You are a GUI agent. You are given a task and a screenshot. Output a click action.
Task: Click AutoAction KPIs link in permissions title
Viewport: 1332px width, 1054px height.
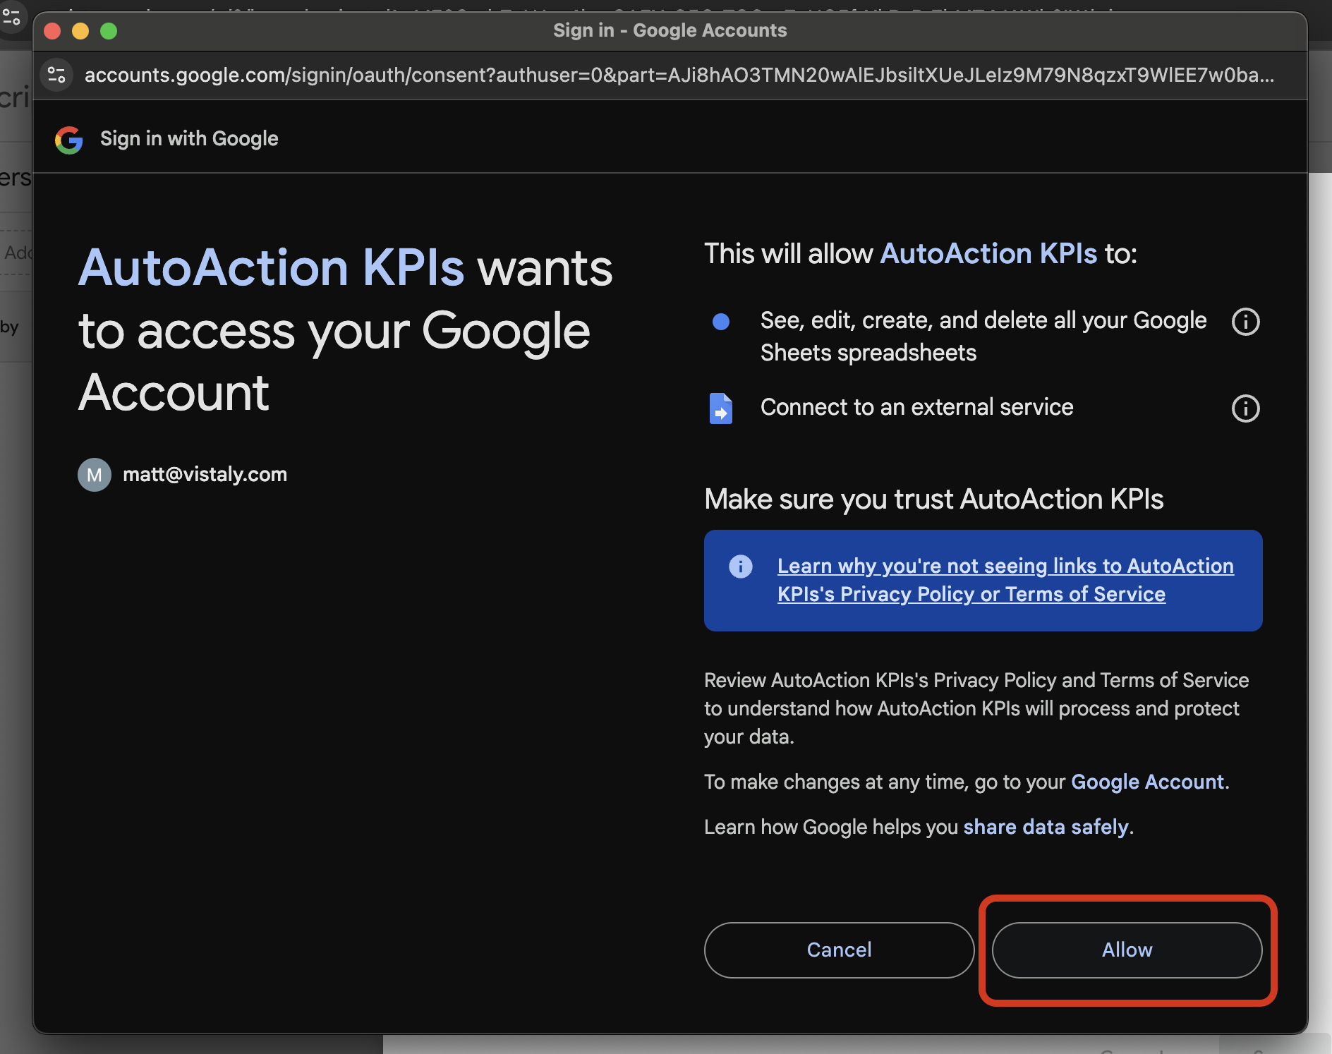pyautogui.click(x=989, y=253)
